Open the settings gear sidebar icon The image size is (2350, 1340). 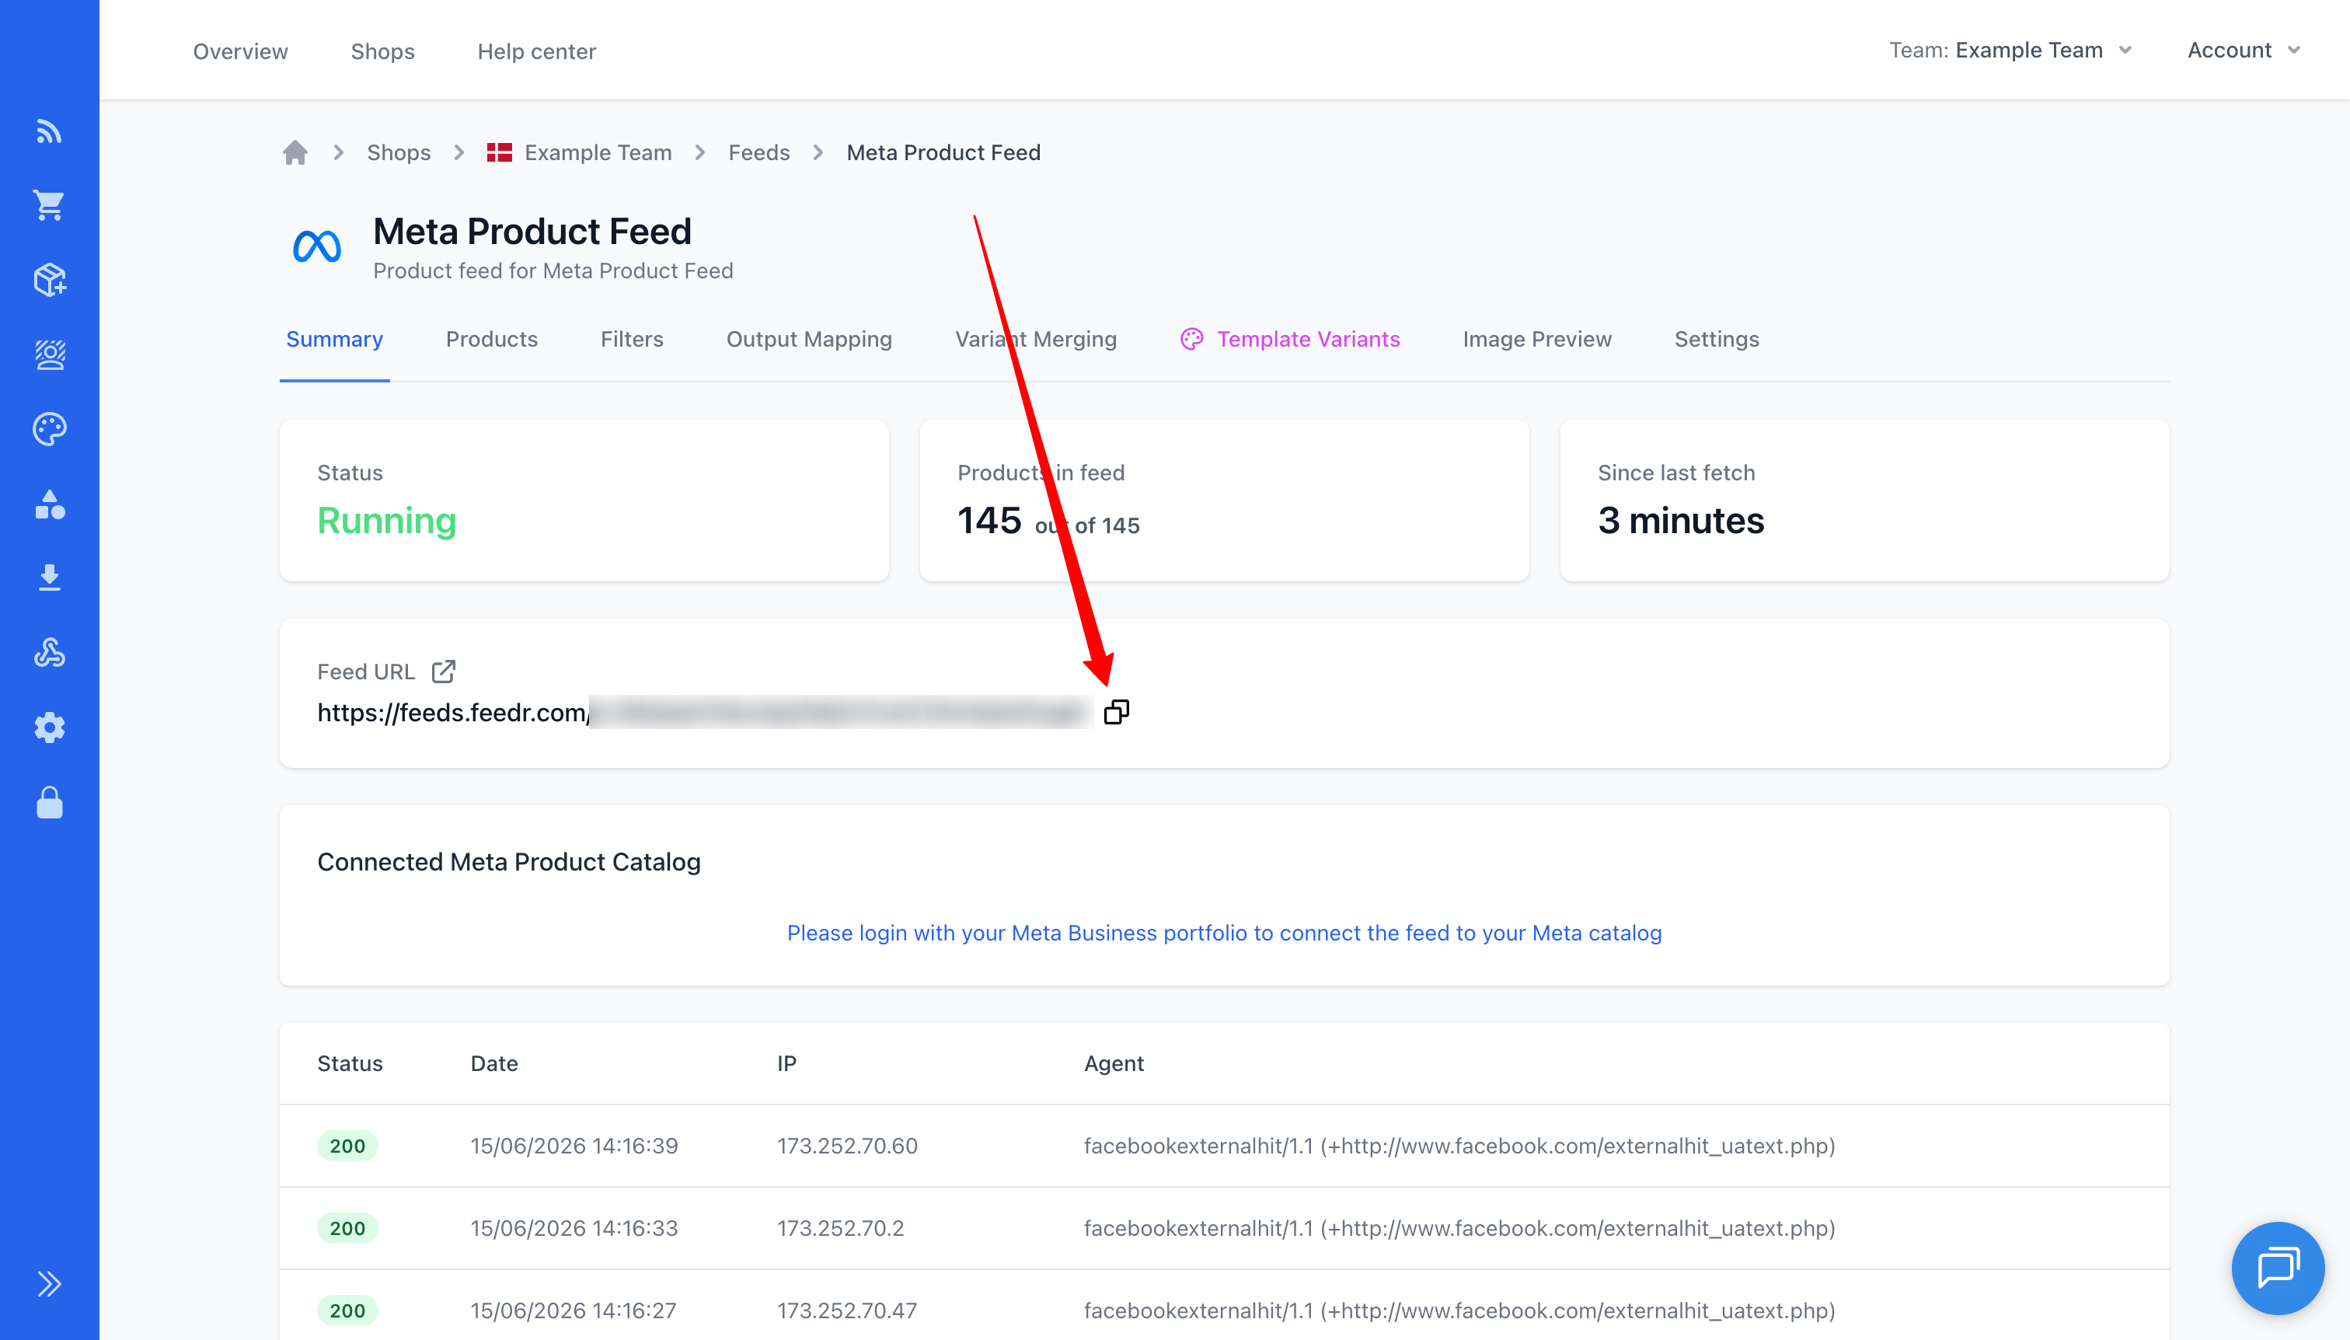49,727
